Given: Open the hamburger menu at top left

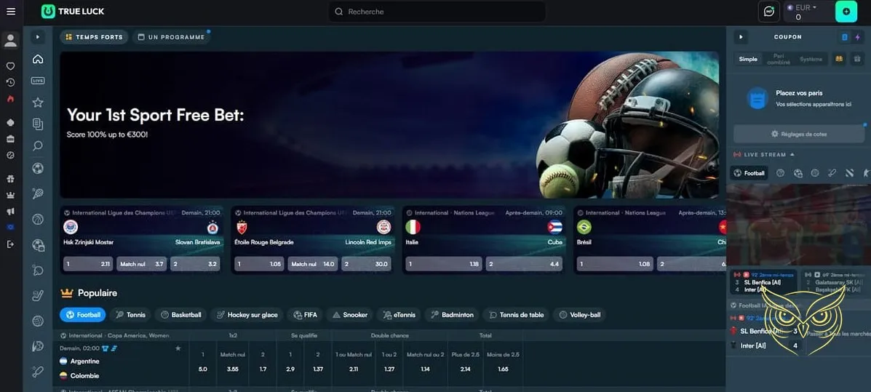Looking at the screenshot, I should coord(10,12).
